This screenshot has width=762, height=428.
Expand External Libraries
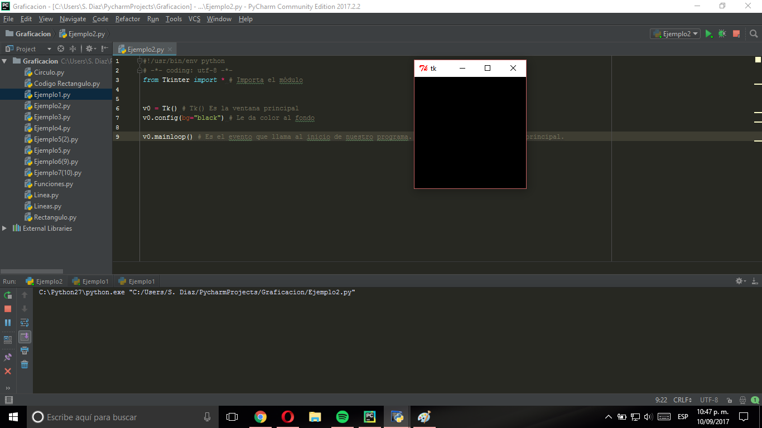[4, 227]
